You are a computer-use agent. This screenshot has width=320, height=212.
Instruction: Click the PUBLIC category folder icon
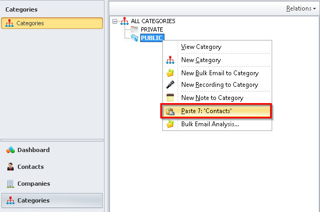[134, 38]
